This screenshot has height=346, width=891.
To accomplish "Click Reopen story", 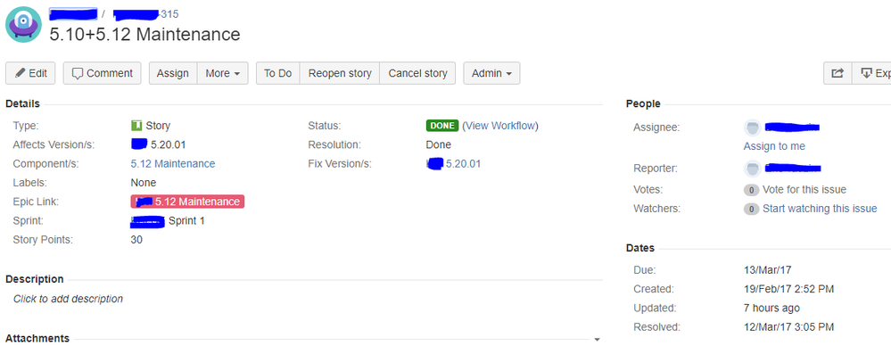I will [x=340, y=73].
